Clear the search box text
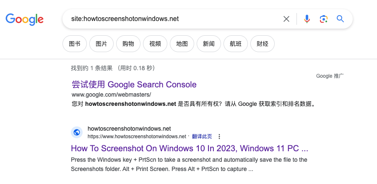The width and height of the screenshot is (377, 184). [x=286, y=19]
